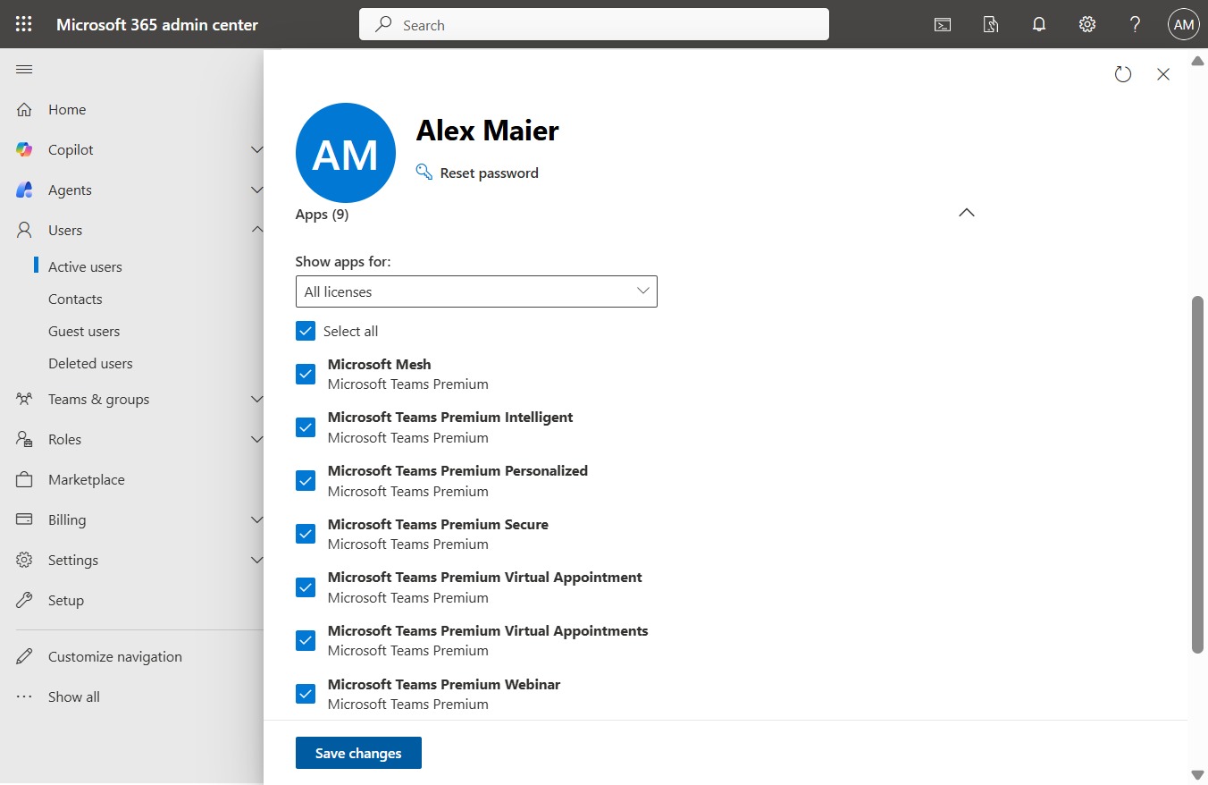
Task: Click the Home house icon
Action: point(24,109)
